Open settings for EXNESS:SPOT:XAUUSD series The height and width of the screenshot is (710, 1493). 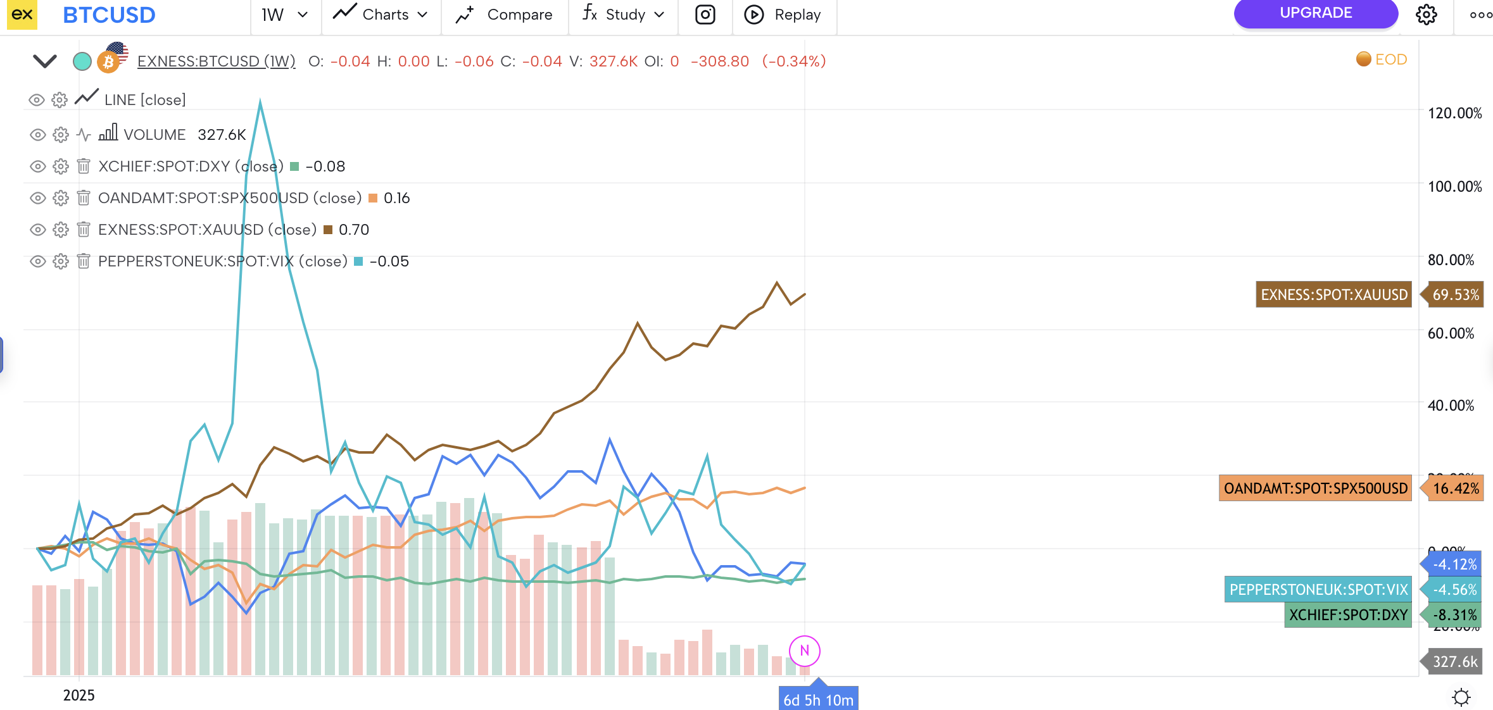(x=61, y=230)
